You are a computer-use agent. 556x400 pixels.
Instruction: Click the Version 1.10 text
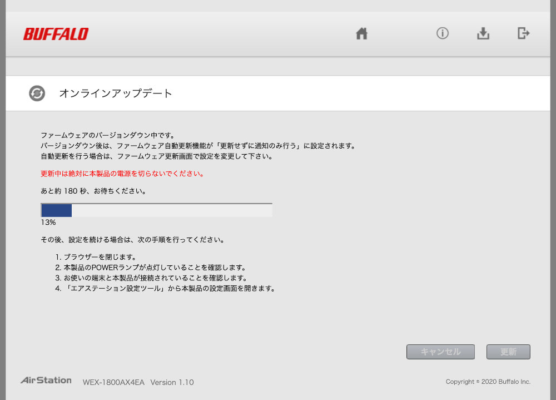click(172, 382)
